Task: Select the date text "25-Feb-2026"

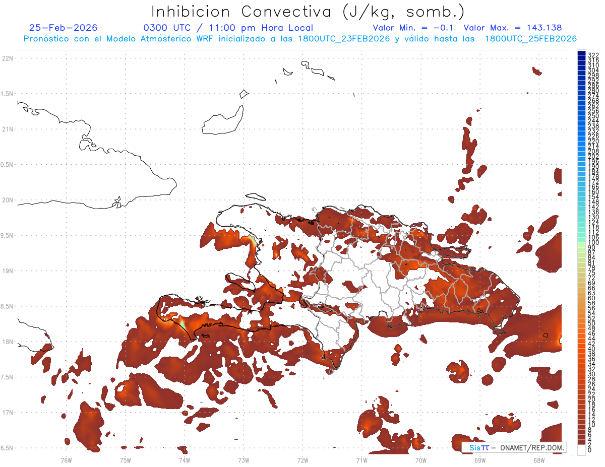Action: pos(64,28)
